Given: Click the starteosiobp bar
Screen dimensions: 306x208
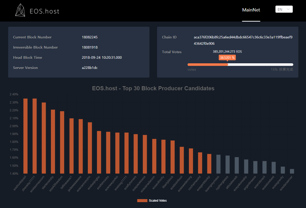Looking at the screenshot, I should tap(53, 141).
